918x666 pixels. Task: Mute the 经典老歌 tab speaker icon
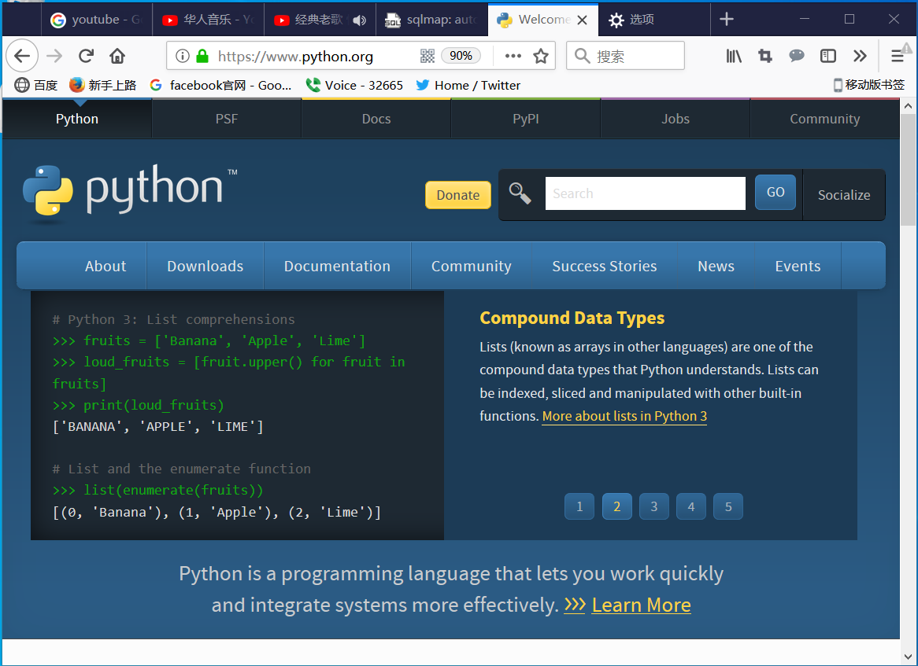point(360,20)
